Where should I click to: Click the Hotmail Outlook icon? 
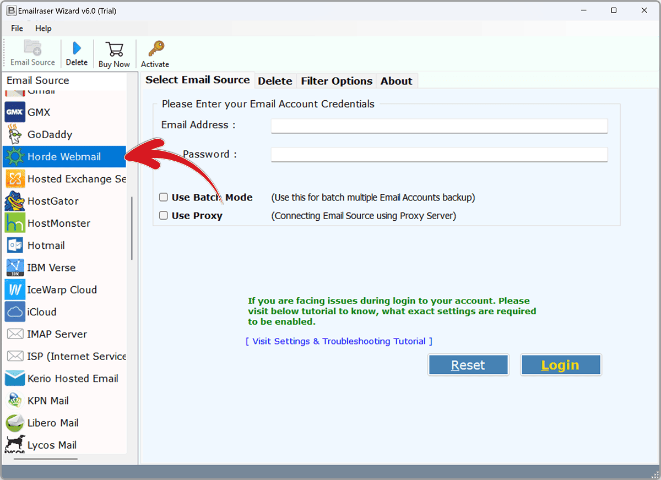(15, 246)
